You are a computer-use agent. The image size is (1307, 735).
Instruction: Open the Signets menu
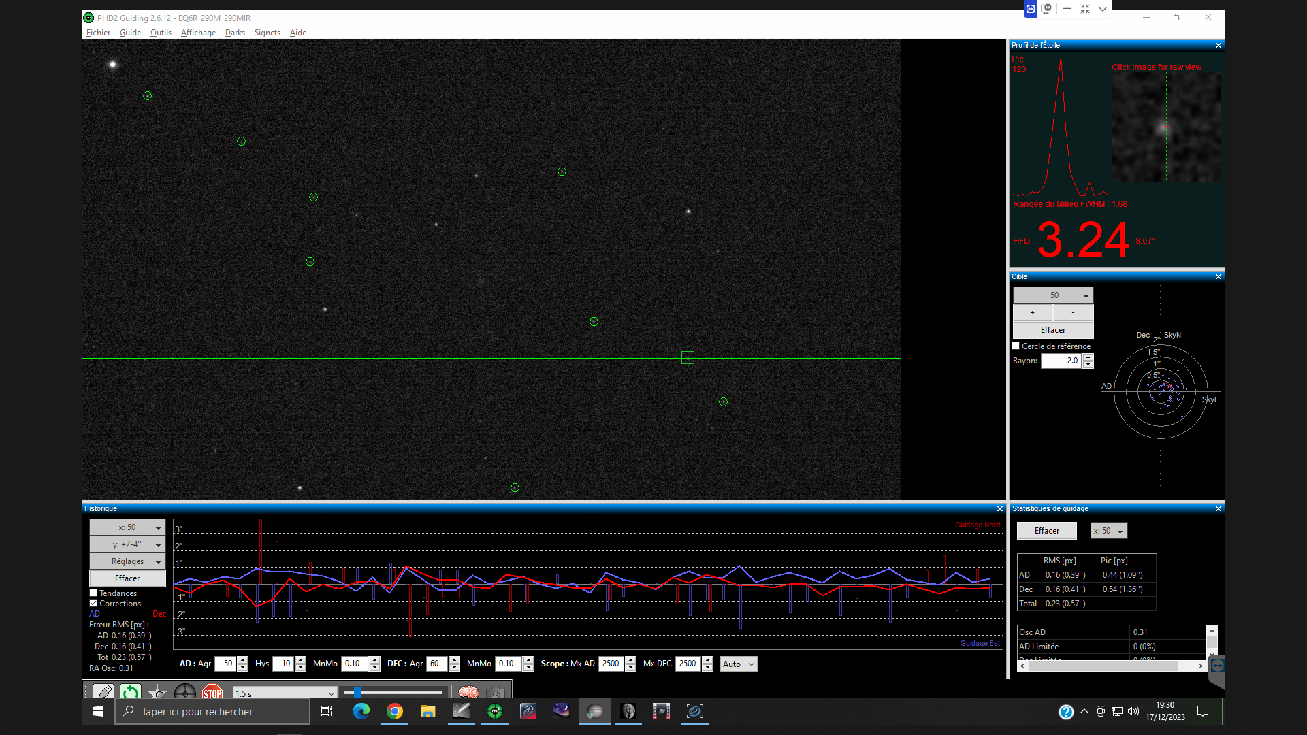(x=268, y=33)
